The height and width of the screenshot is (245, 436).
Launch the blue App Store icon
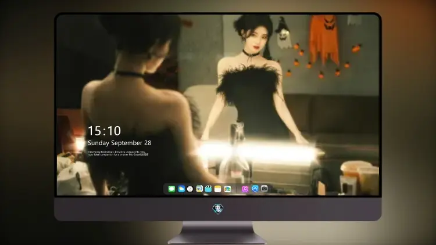coord(255,189)
